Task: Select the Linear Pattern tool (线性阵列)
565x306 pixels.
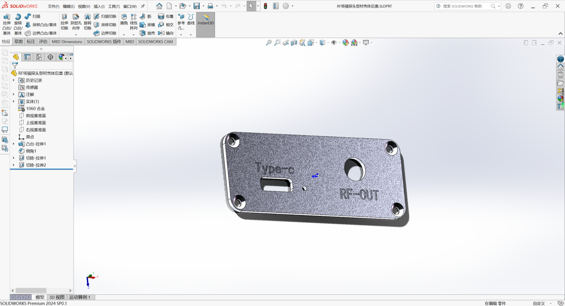Action: pos(134,22)
